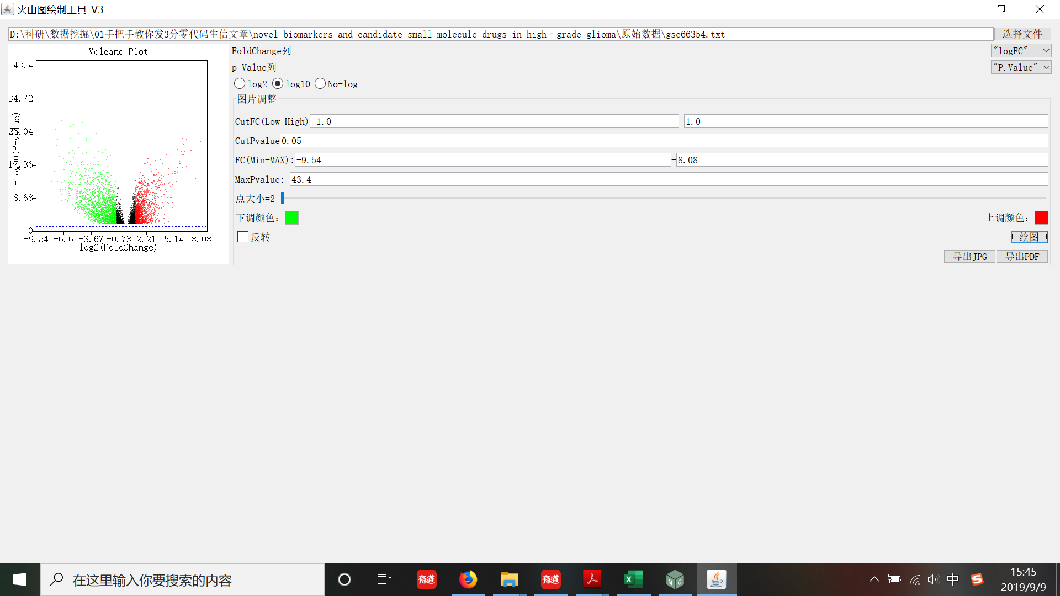Click the 导出JPG export button
1060x596 pixels.
click(x=969, y=257)
